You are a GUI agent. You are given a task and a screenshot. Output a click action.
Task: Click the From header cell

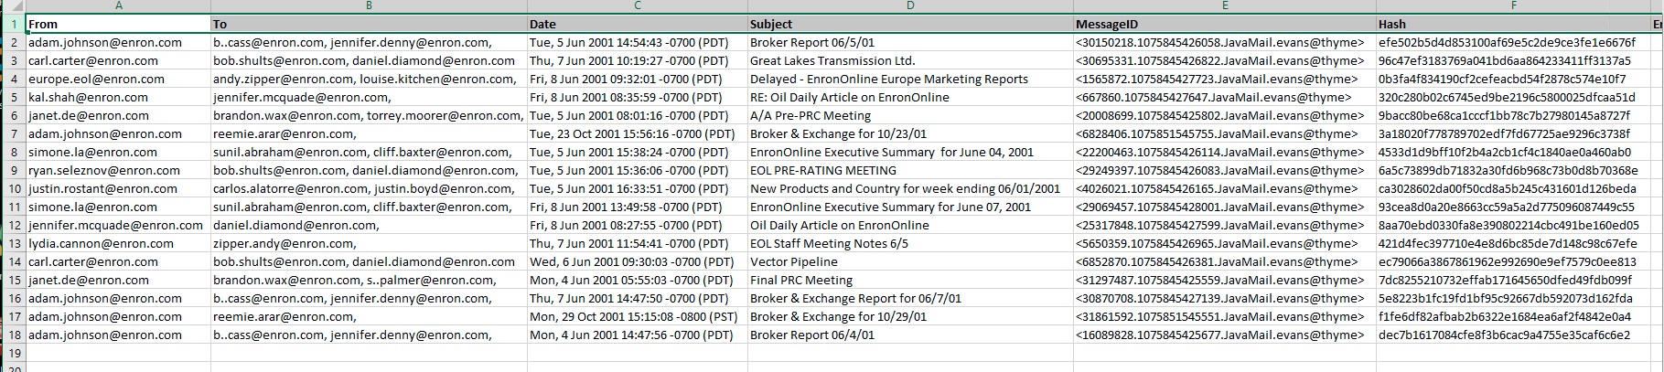coord(118,24)
